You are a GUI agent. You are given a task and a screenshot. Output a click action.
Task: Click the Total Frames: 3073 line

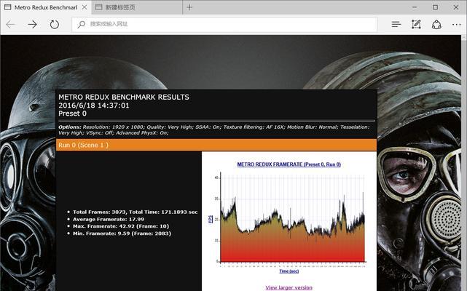[x=136, y=212]
